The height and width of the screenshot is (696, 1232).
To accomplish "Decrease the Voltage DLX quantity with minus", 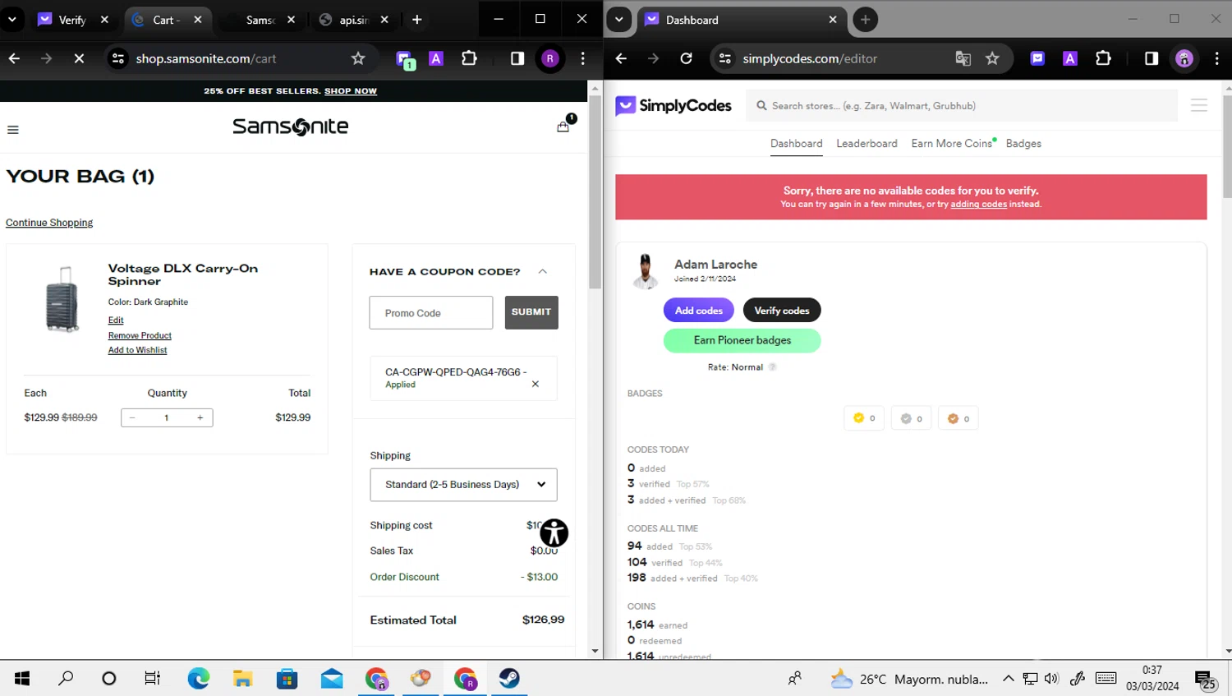I will point(132,417).
